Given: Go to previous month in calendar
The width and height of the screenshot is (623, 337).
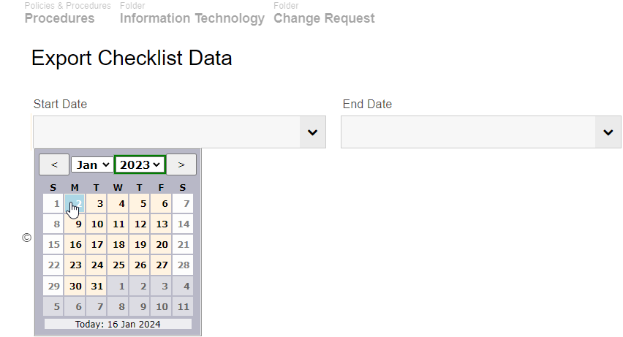Looking at the screenshot, I should pyautogui.click(x=54, y=164).
